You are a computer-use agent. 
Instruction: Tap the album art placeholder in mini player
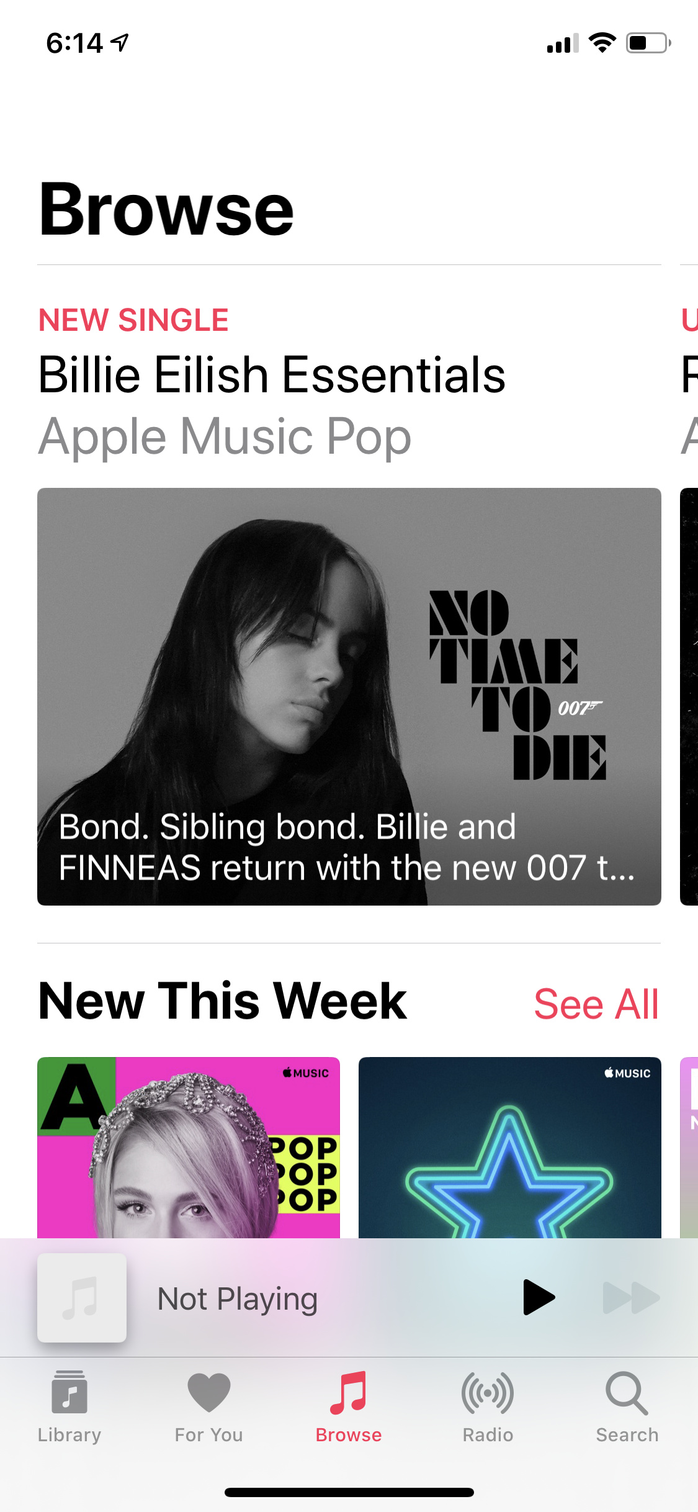click(82, 1298)
